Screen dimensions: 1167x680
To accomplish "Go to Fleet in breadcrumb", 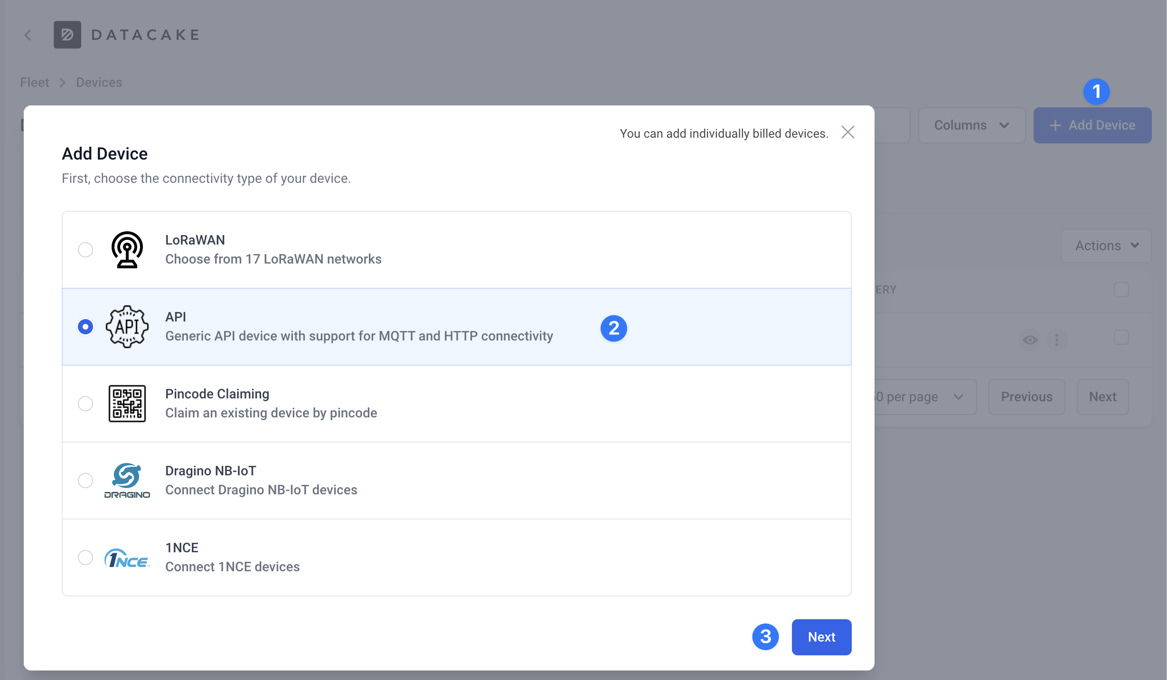I will 34,83.
